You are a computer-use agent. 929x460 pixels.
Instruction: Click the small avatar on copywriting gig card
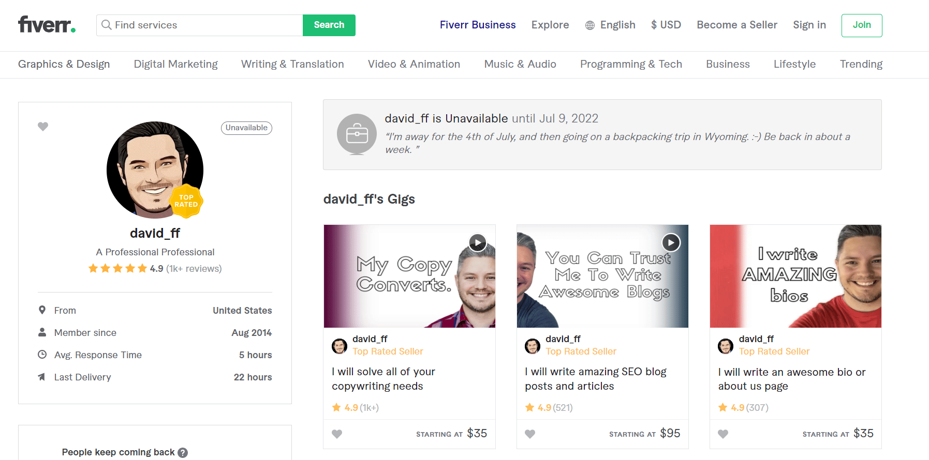click(340, 346)
